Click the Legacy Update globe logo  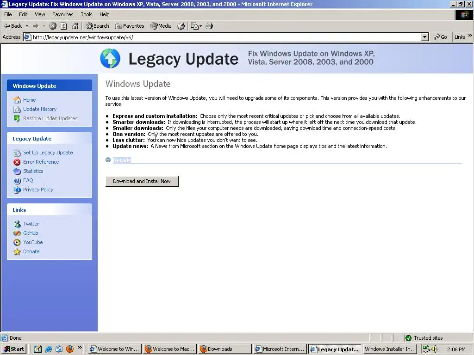point(110,58)
